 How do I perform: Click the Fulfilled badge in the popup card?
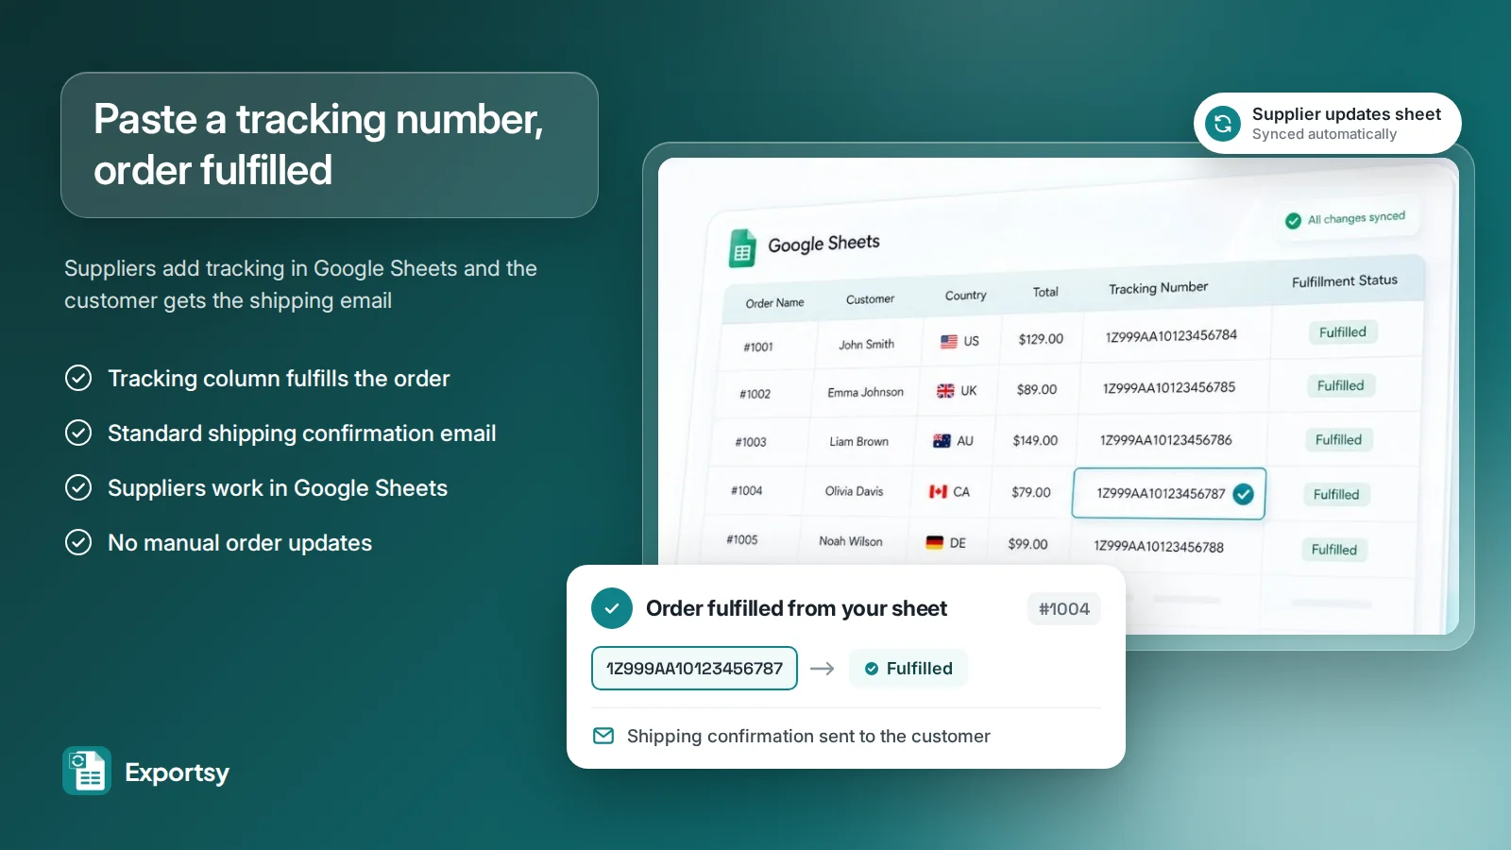coord(908,668)
